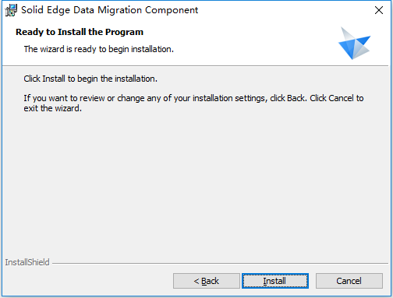This screenshot has width=393, height=298.
Task: Click the InstallShield label
Action: click(x=27, y=262)
